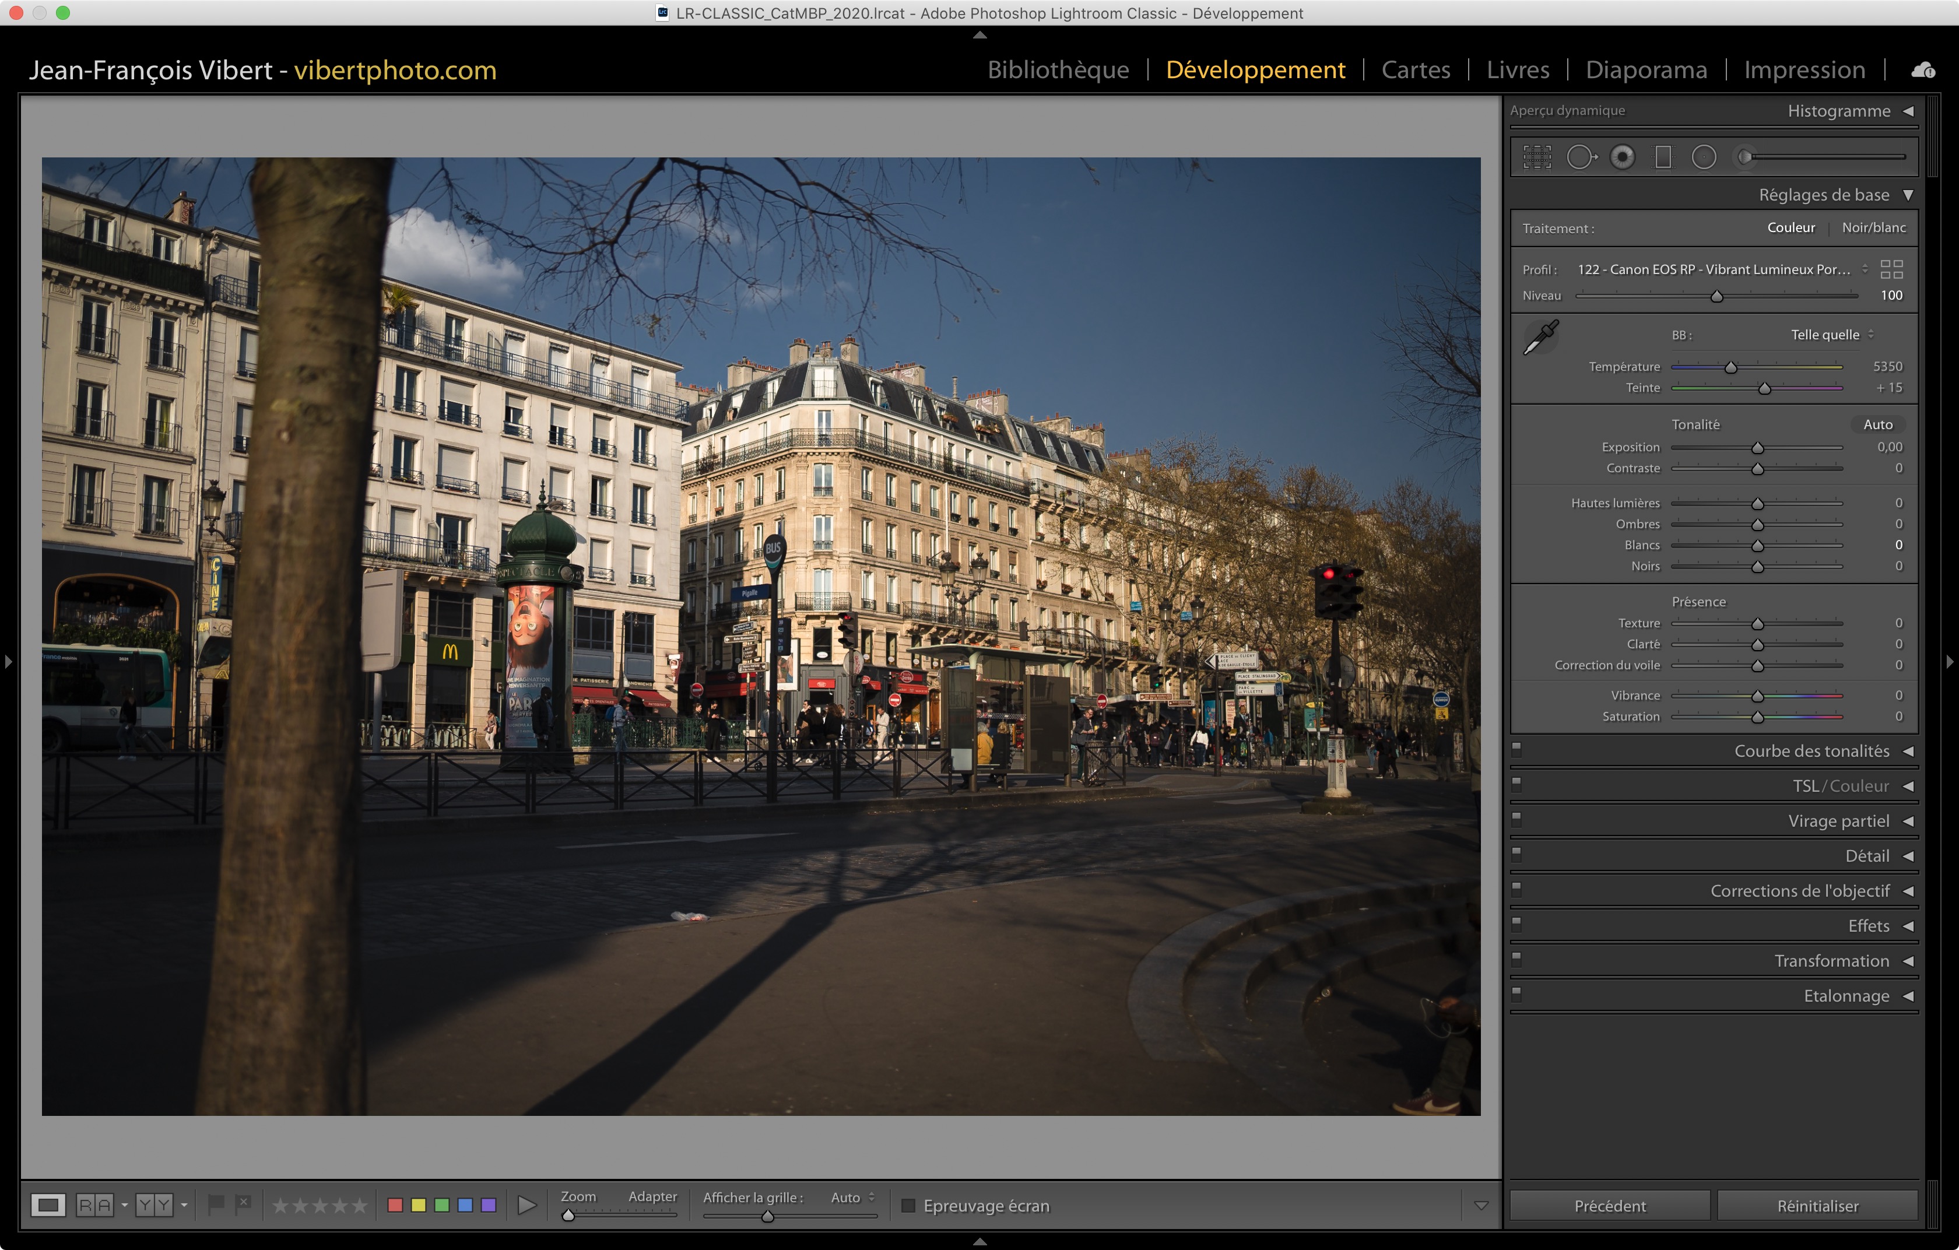Select the Radial filter tool
This screenshot has height=1250, width=1959.
click(1704, 157)
